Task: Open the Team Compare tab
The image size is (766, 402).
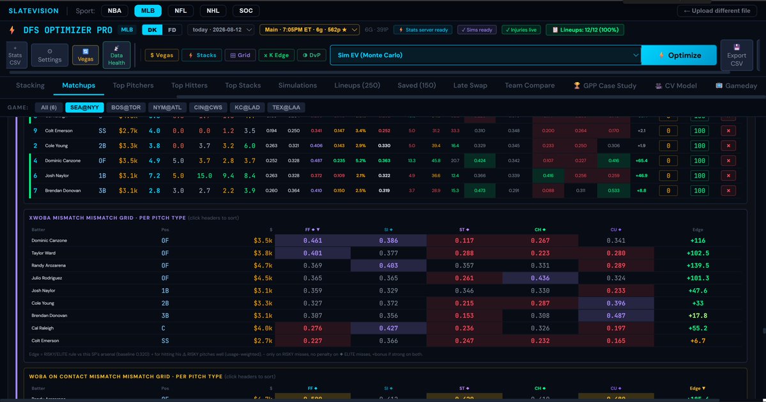Action: [530, 86]
